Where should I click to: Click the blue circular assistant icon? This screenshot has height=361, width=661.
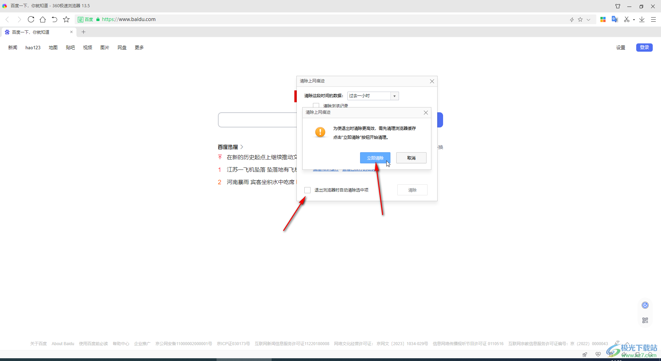pos(645,305)
